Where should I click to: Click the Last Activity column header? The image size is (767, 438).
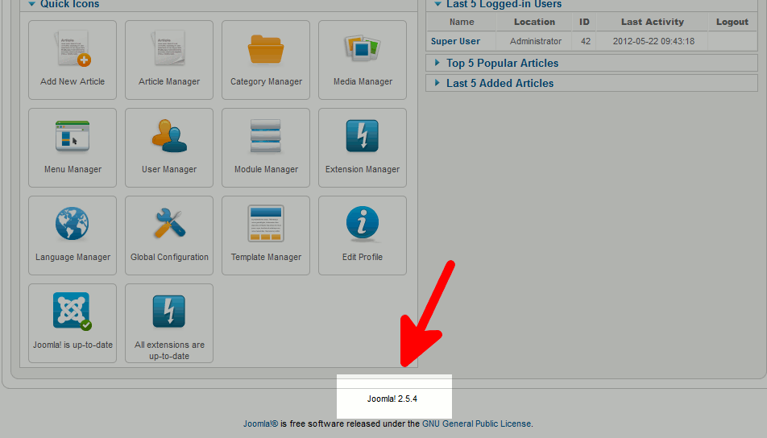pos(652,22)
